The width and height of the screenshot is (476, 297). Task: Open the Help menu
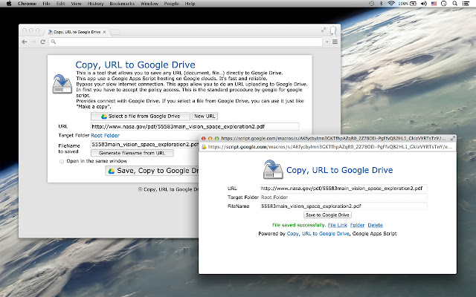(x=190, y=4)
